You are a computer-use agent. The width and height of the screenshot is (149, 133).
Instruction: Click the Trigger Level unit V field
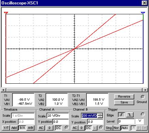point(139,121)
